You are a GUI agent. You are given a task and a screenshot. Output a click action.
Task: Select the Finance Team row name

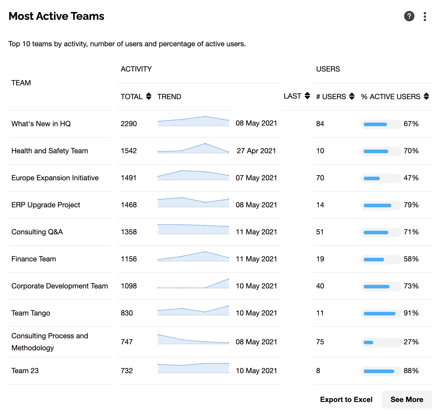(x=34, y=259)
